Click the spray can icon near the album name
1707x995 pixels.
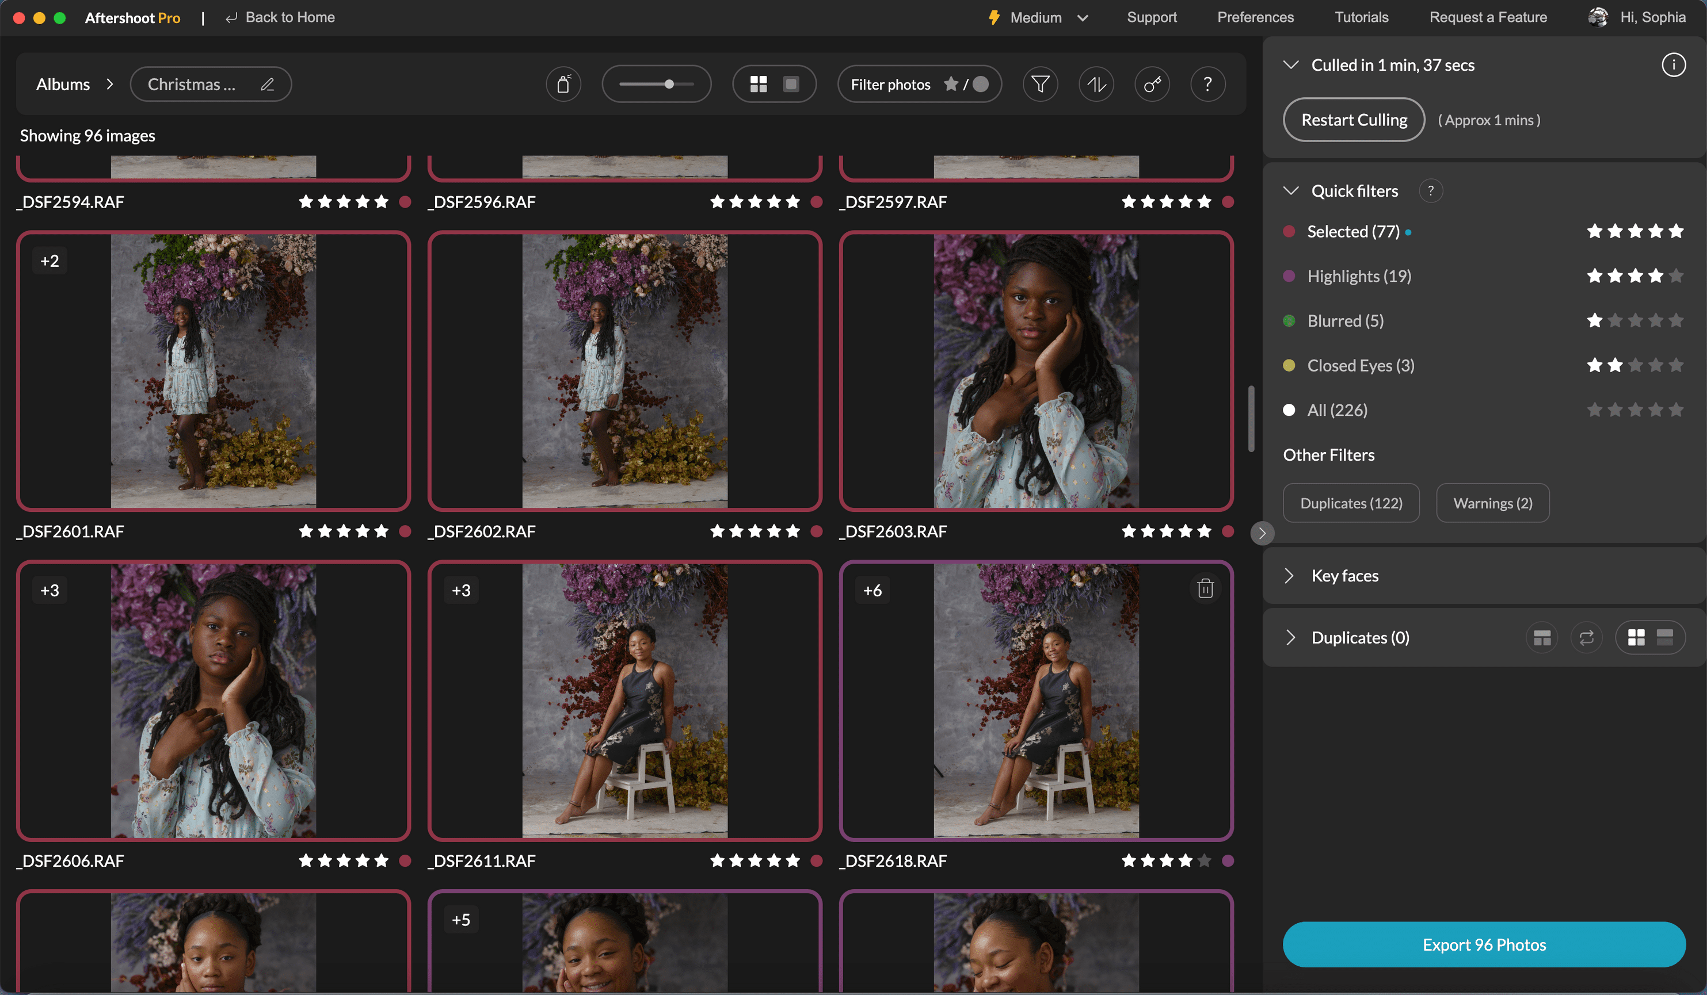click(564, 84)
